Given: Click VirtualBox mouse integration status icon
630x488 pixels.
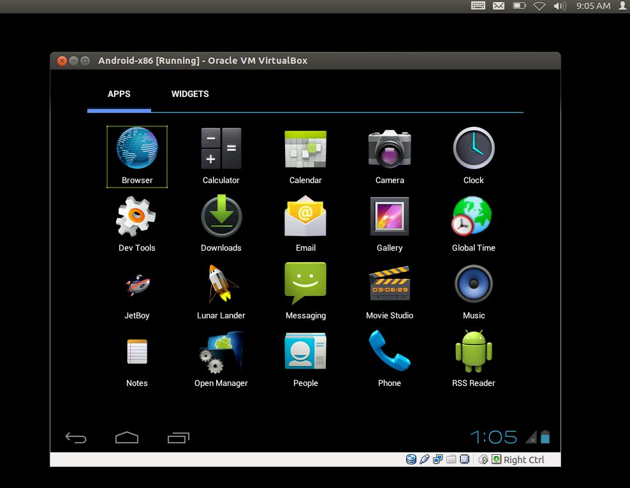Looking at the screenshot, I should coord(483,459).
